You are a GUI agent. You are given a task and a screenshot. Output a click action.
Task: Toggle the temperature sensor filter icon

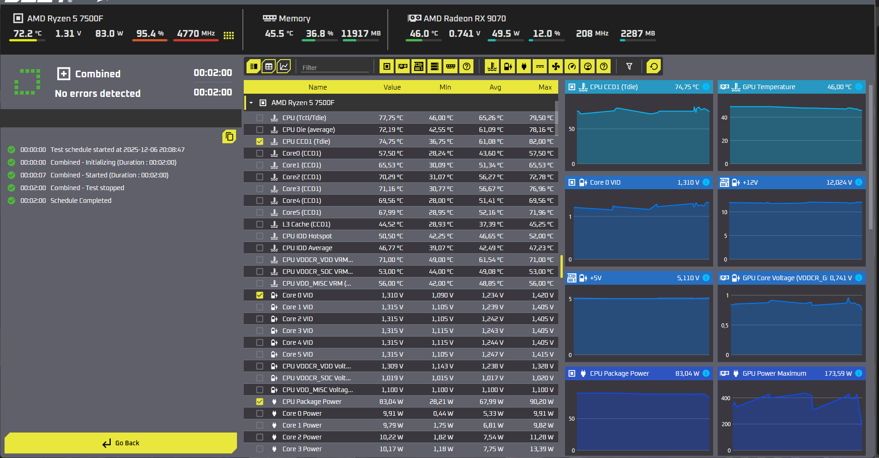click(x=492, y=66)
